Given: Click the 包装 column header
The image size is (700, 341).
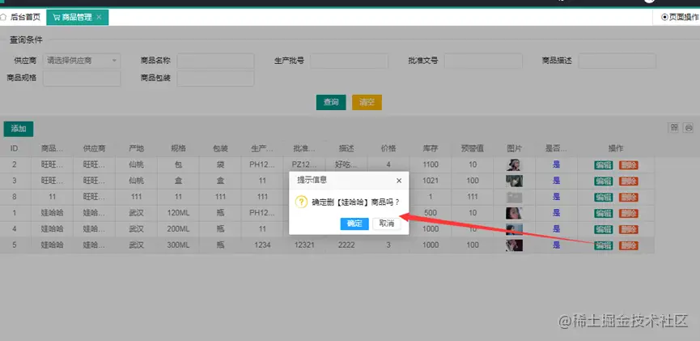Looking at the screenshot, I should coord(220,148).
